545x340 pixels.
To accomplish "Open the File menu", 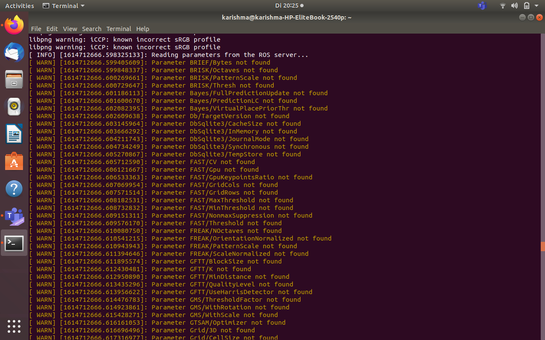I will [x=36, y=29].
